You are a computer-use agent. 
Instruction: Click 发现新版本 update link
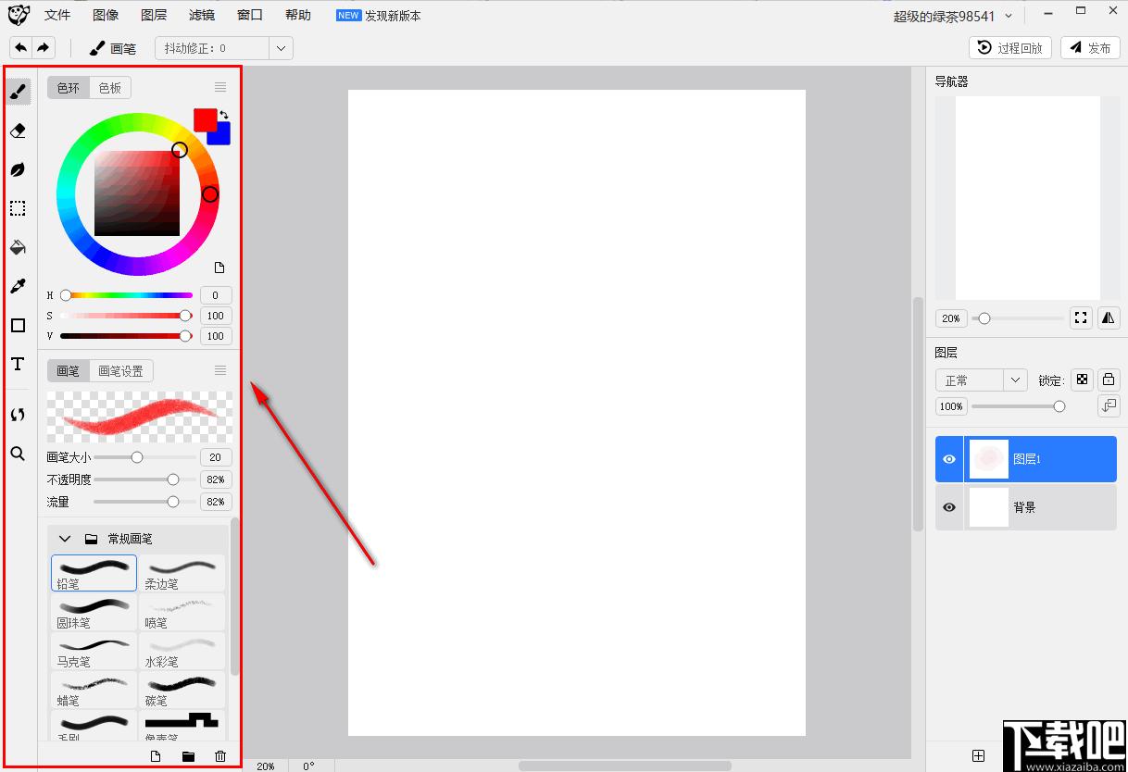click(x=393, y=16)
